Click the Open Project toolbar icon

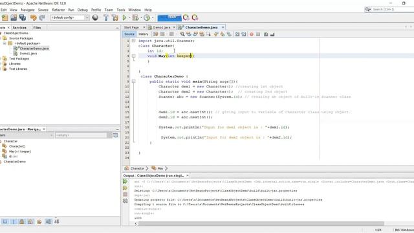(x=14, y=17)
